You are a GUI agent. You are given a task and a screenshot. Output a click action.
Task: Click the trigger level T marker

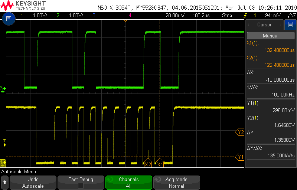click(x=4, y=143)
